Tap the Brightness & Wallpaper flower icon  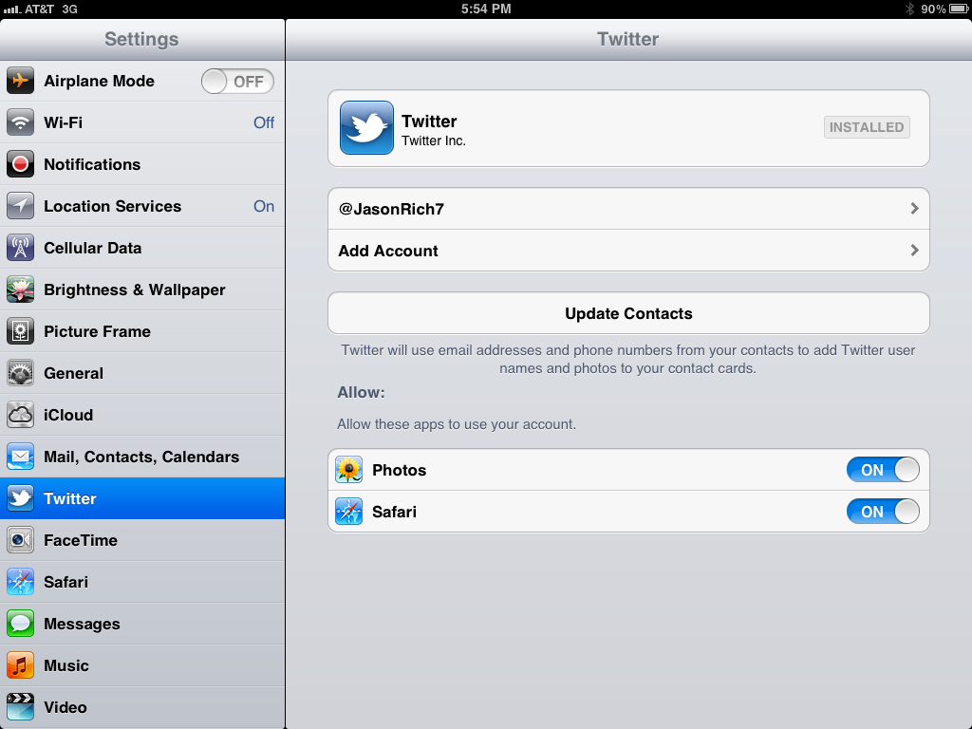(21, 290)
